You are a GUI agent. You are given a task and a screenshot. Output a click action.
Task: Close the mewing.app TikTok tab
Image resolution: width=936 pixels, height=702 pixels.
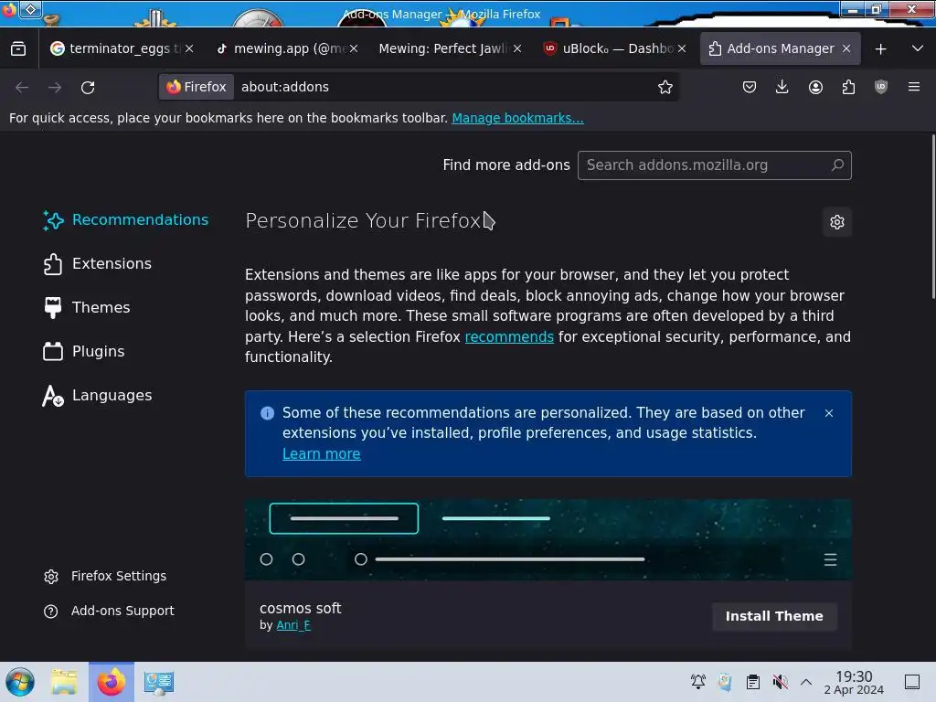354,49
